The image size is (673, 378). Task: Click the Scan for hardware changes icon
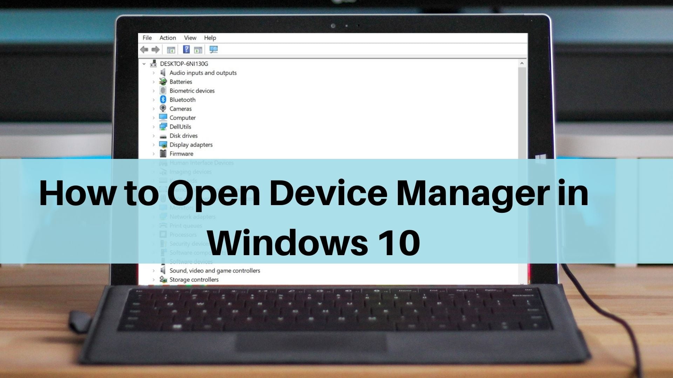pyautogui.click(x=213, y=49)
